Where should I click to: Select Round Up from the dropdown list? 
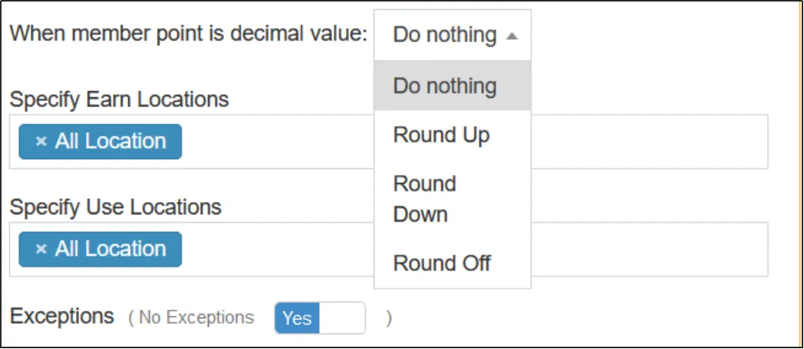tap(441, 135)
